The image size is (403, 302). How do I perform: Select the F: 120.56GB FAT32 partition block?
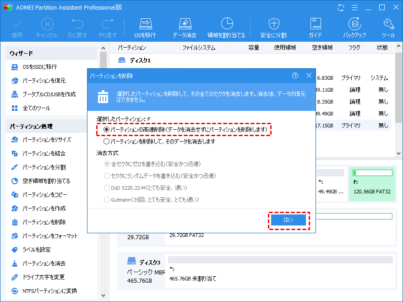click(x=372, y=184)
